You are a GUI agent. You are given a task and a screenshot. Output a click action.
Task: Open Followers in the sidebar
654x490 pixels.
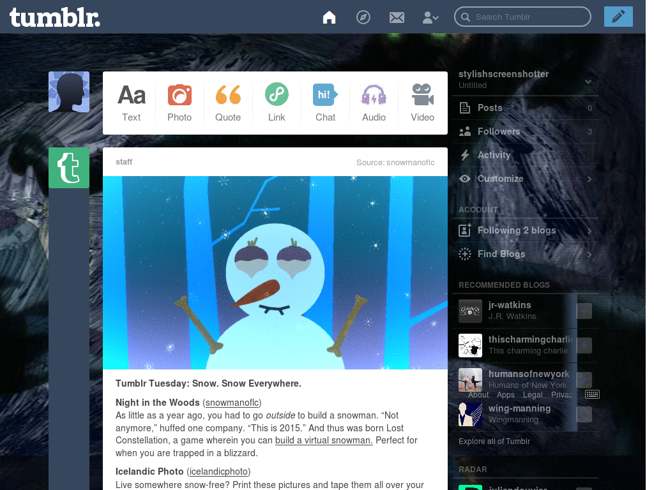(x=525, y=131)
